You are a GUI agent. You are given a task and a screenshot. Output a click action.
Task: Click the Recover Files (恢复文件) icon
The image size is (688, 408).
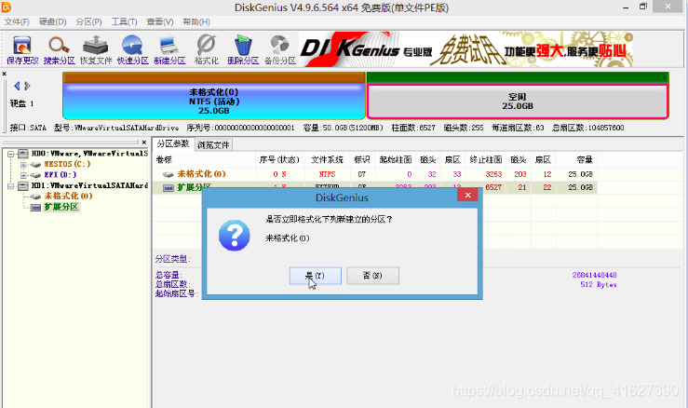(x=96, y=49)
